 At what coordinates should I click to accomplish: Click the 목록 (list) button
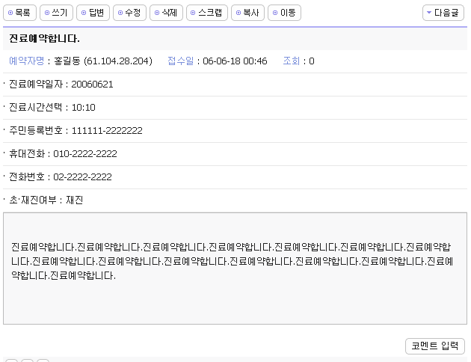click(x=19, y=13)
